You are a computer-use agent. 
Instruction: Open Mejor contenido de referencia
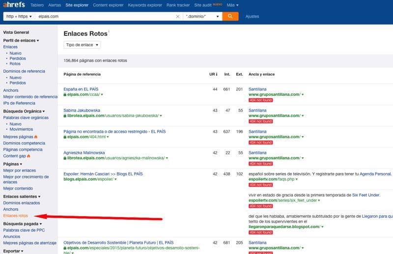[x=30, y=97]
